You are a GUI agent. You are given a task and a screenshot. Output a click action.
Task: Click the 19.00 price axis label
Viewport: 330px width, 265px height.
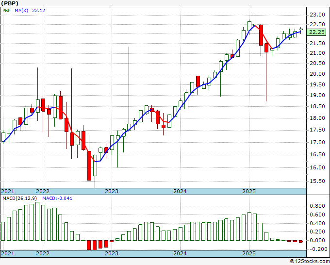[317, 95]
